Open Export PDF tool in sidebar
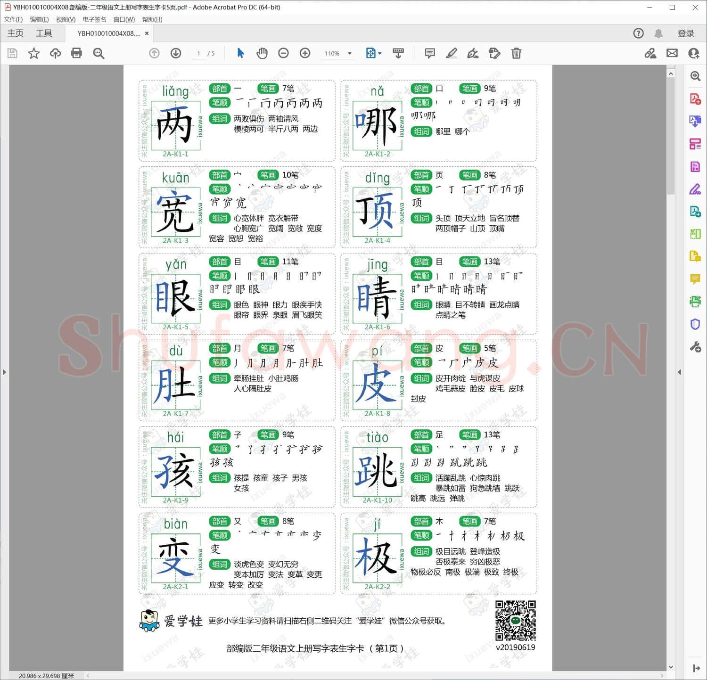Image resolution: width=707 pixels, height=680 pixels. [695, 121]
